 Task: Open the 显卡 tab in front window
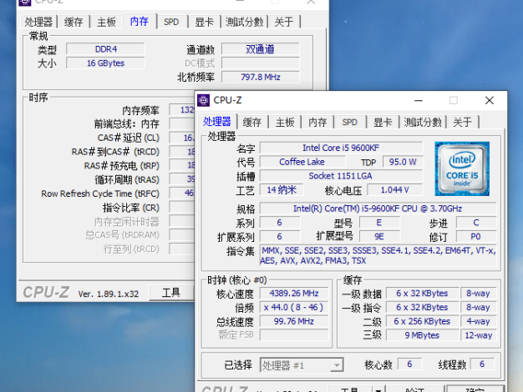pos(383,123)
